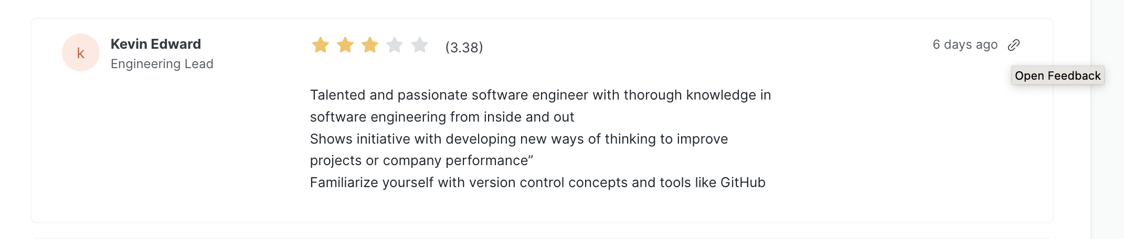Viewport: 1124px width, 239px height.
Task: Click the (3.38) rating score
Action: [464, 48]
